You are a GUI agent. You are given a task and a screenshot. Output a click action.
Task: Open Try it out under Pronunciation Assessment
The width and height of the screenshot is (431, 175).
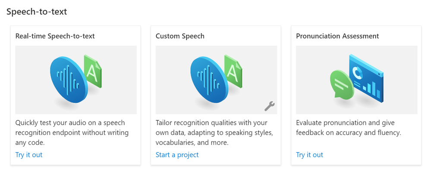tap(309, 155)
